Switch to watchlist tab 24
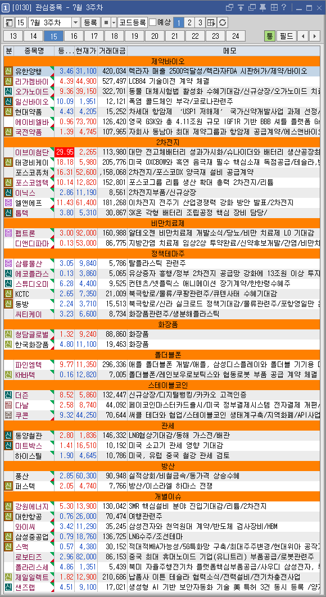 pyautogui.click(x=236, y=36)
